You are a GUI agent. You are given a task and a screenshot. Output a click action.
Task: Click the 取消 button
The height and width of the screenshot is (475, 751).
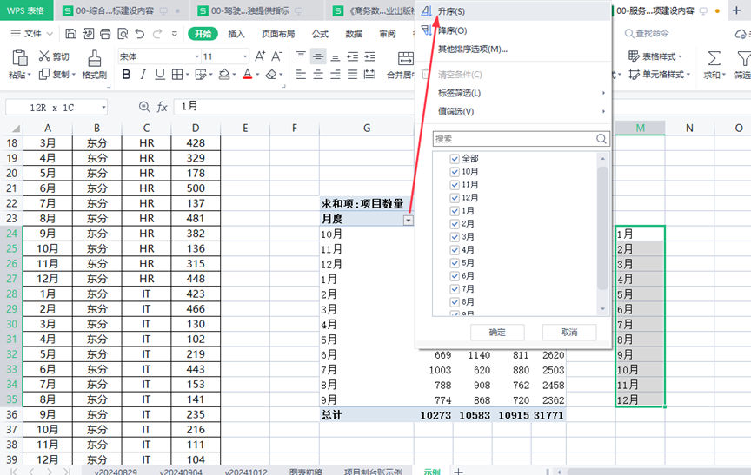569,332
